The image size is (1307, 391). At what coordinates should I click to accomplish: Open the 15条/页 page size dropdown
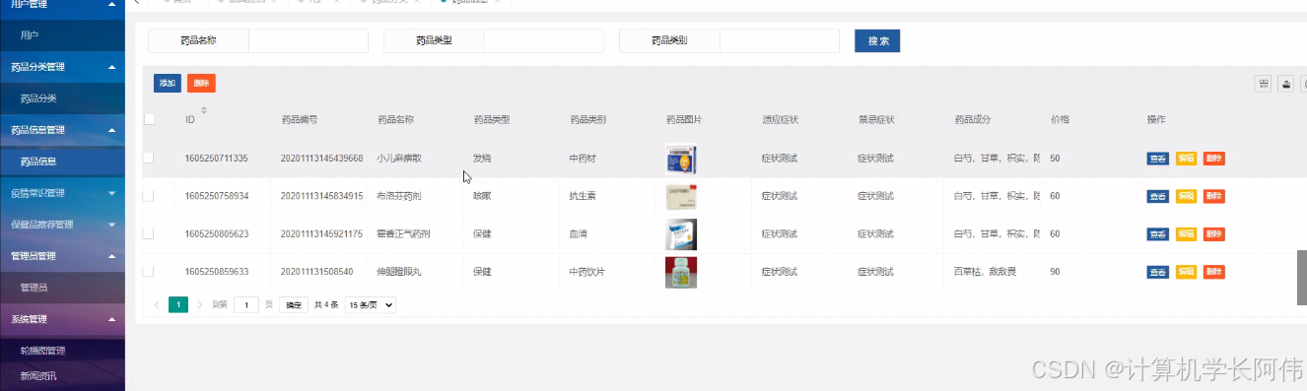(x=370, y=305)
